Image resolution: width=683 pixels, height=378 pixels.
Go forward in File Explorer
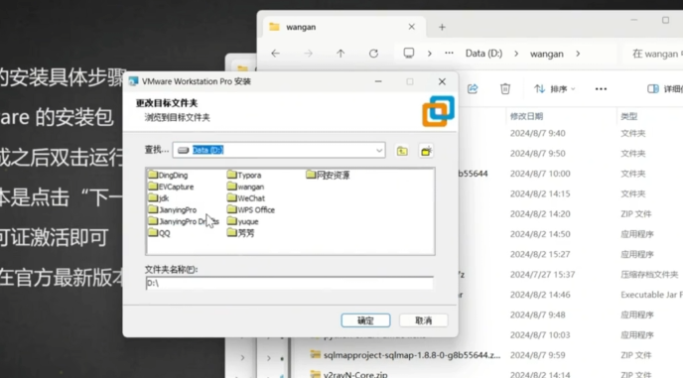[309, 54]
